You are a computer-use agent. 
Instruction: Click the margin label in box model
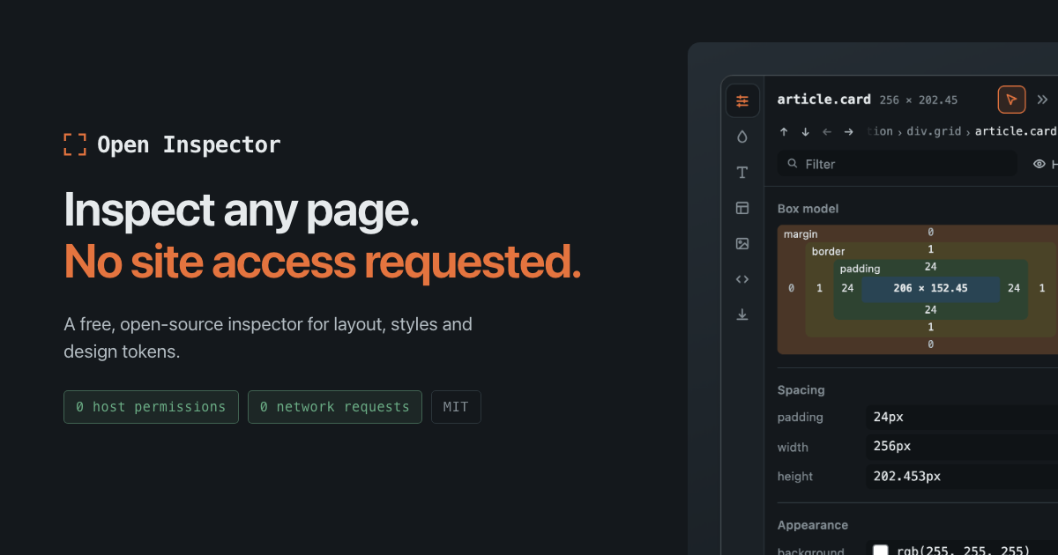(x=801, y=234)
